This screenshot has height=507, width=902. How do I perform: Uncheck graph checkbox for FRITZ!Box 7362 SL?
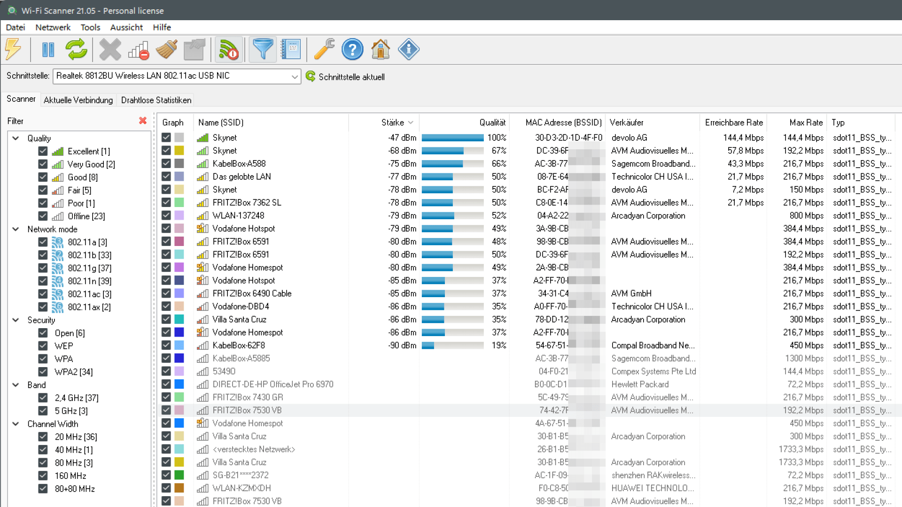[x=166, y=202]
